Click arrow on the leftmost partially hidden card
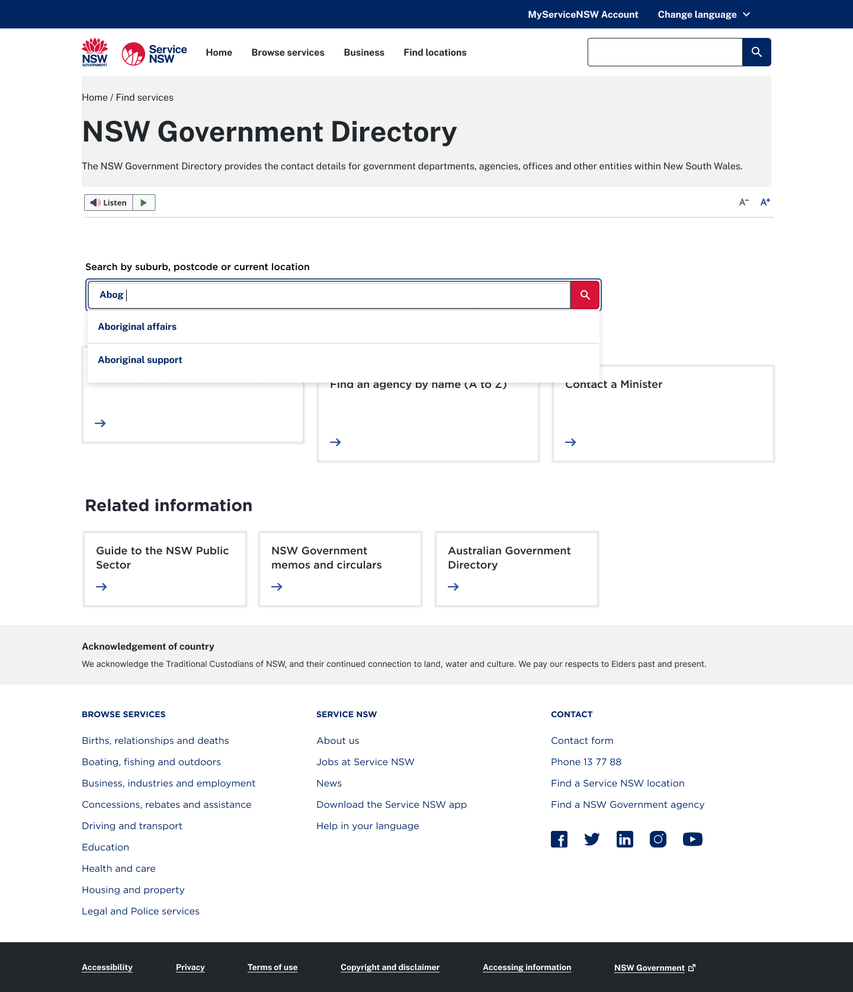Screen dimensions: 853x992 [x=100, y=423]
